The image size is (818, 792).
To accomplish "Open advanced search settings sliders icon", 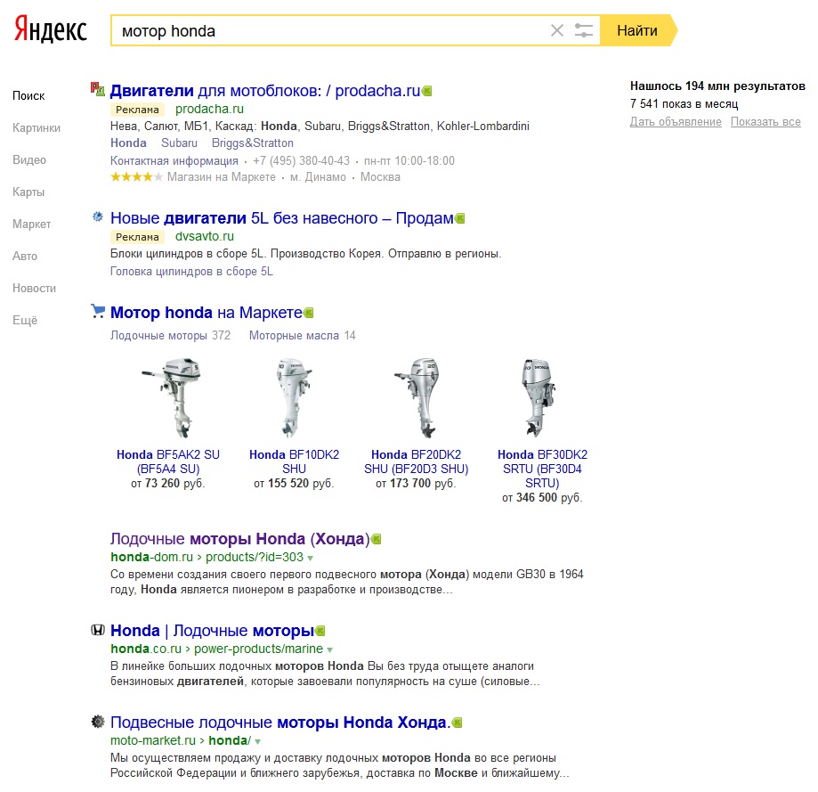I will click(x=584, y=31).
